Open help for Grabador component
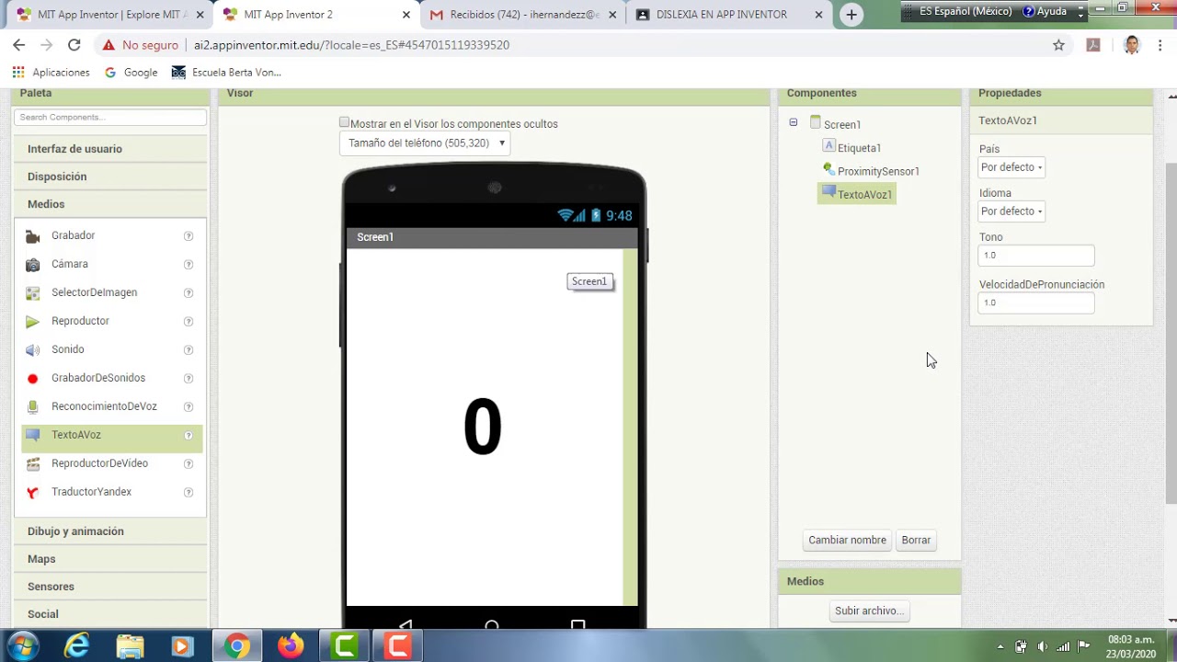 [189, 236]
